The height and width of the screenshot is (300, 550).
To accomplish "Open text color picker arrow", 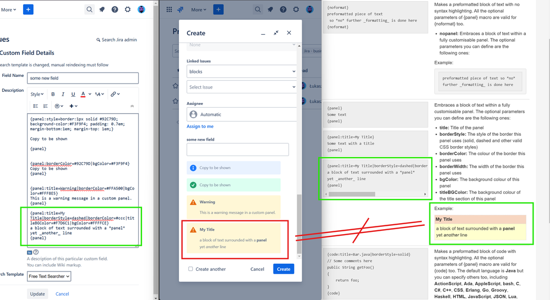I will 90,94.
